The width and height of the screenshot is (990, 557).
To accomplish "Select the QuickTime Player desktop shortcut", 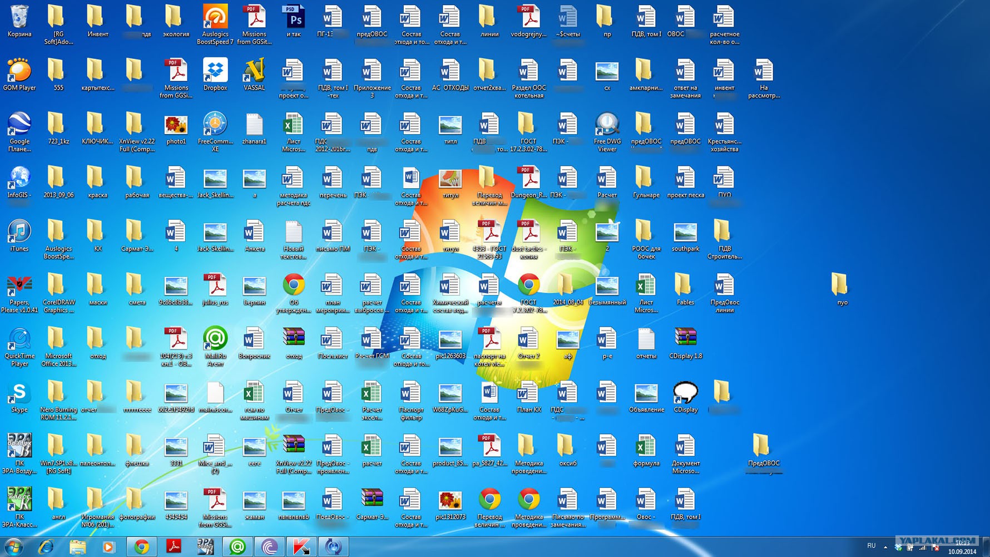I will (x=19, y=347).
